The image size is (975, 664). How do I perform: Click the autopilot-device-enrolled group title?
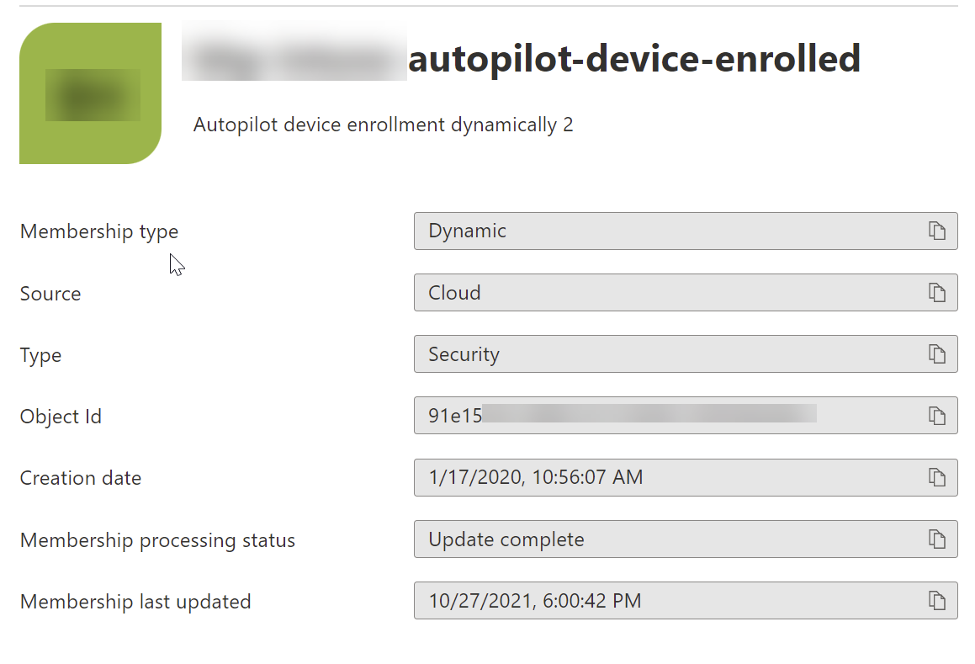(633, 58)
